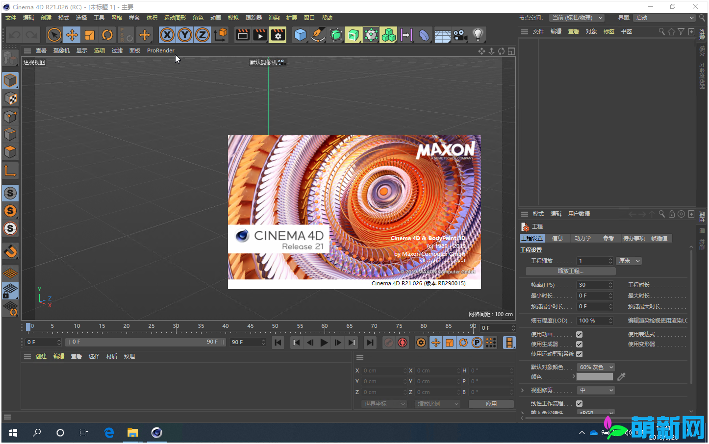This screenshot has height=444, width=709.
Task: Click the color picker eyedropper
Action: 621,377
